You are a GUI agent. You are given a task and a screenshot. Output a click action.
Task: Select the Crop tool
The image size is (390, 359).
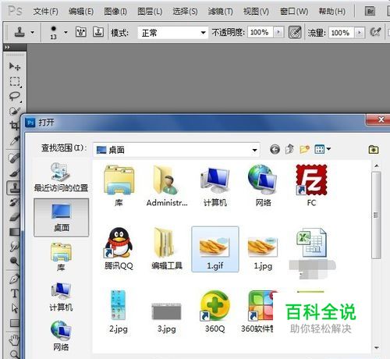(x=14, y=126)
